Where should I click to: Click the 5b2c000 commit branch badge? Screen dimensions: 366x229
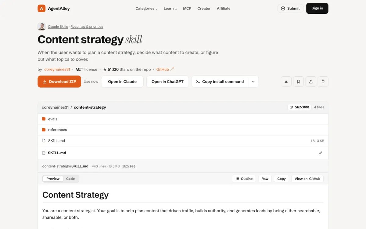point(300,107)
